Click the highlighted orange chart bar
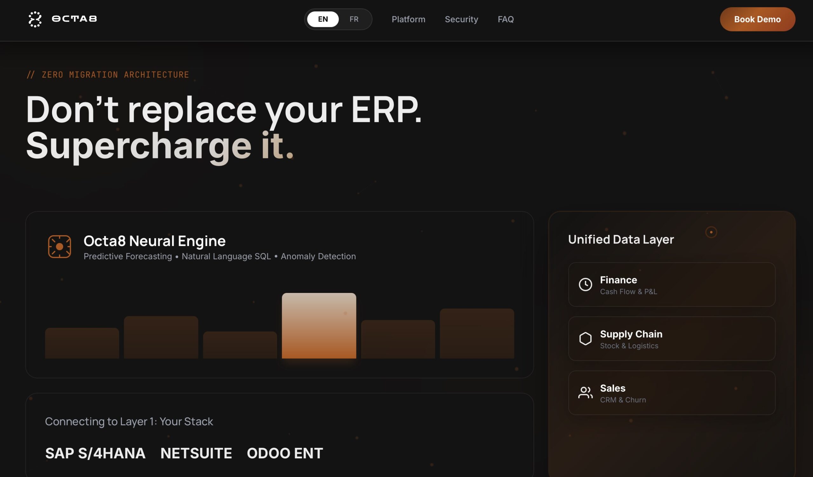 tap(319, 326)
